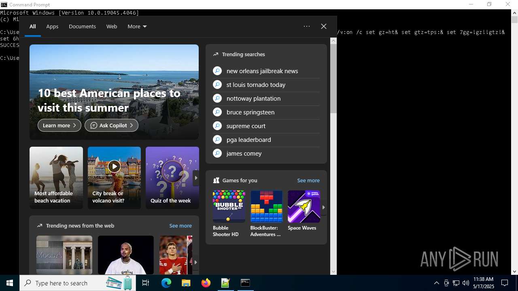The width and height of the screenshot is (518, 291).
Task: Open Task View on taskbar
Action: 146,283
